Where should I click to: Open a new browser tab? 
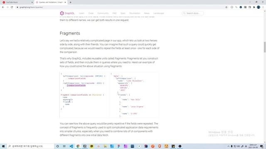[70, 2]
